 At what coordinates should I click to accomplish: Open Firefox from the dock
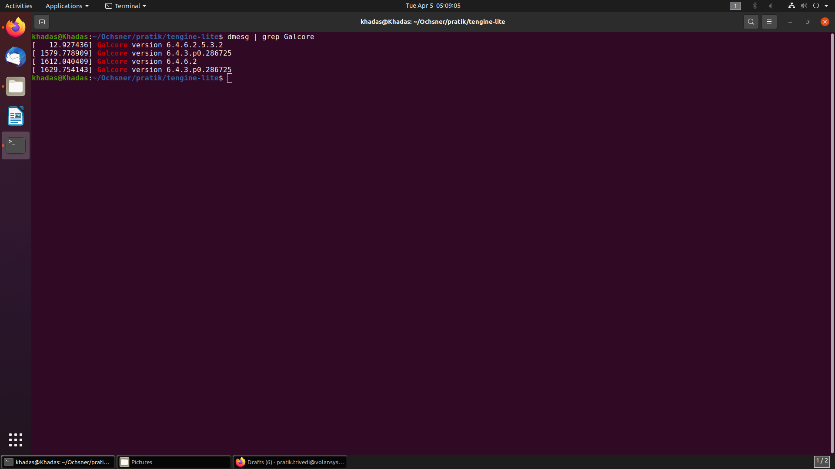point(15,27)
